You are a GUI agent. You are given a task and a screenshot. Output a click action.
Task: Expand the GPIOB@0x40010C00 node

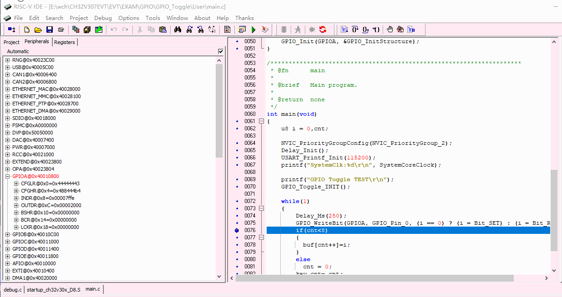[x=8, y=234]
